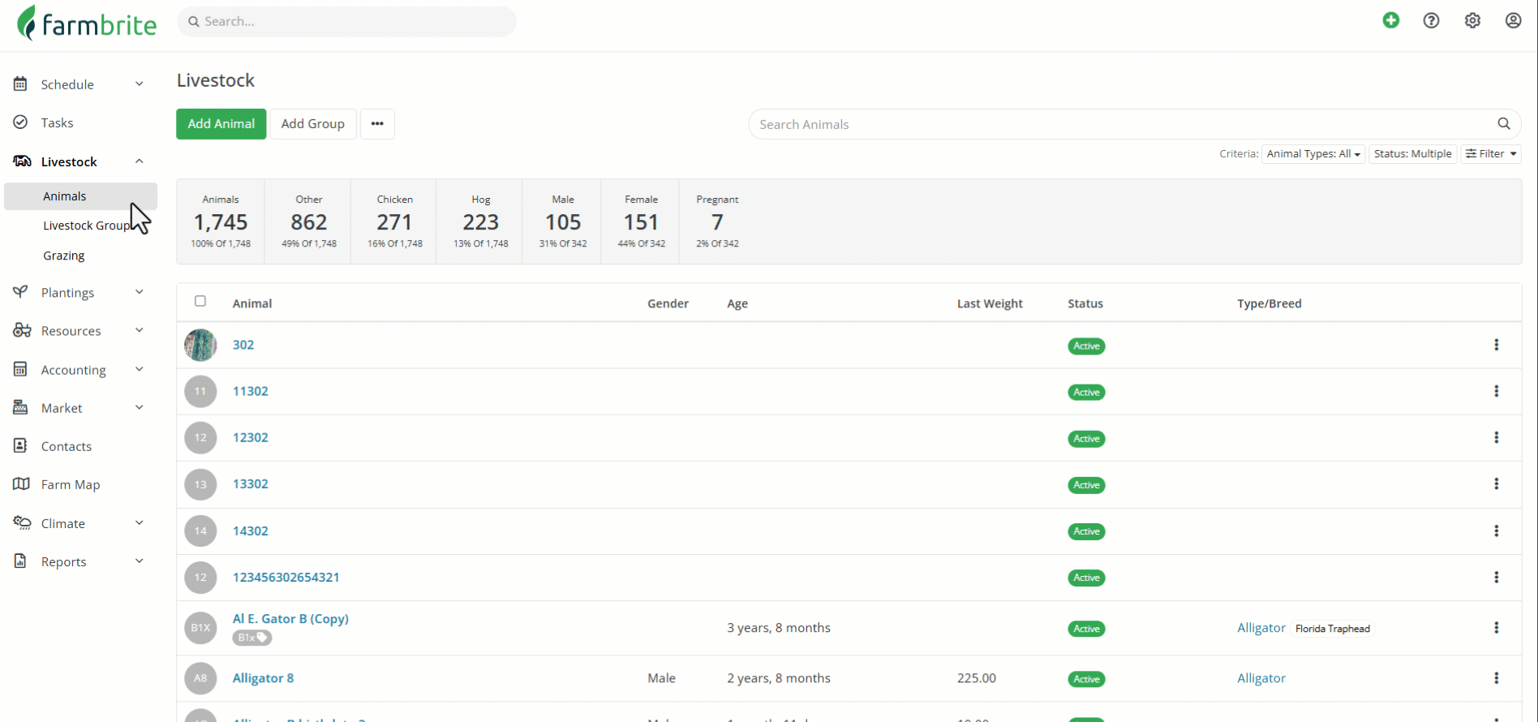Open row actions menu for animal 11302
The image size is (1538, 722).
click(1497, 391)
